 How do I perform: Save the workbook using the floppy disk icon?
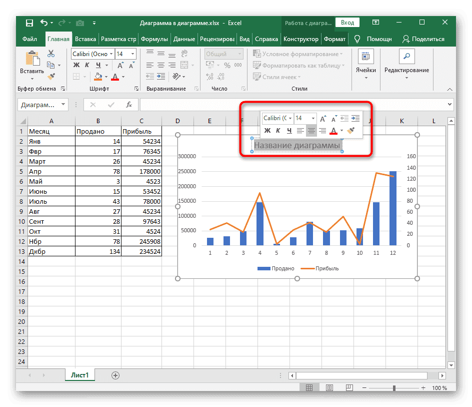29,23
